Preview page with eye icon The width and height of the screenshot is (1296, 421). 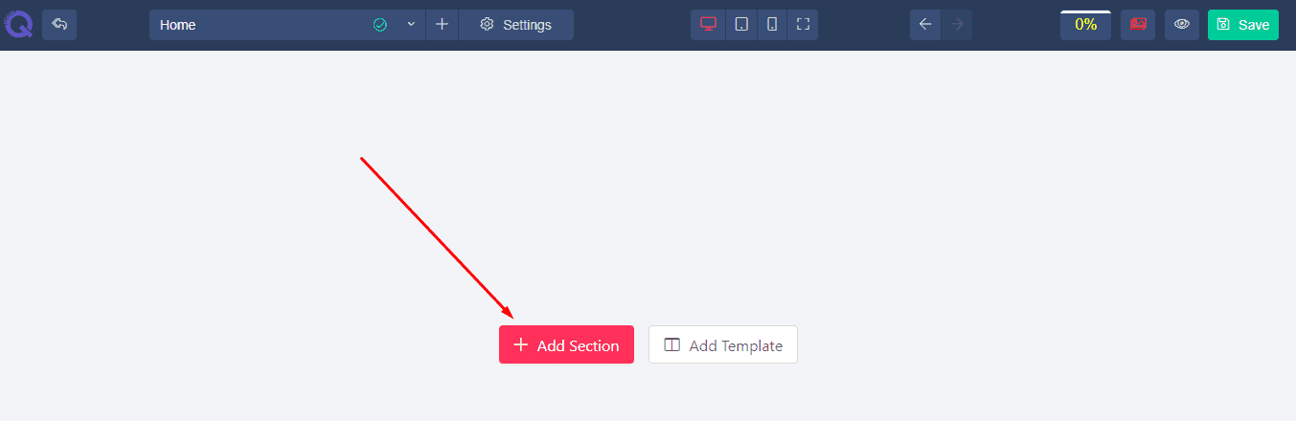[1182, 25]
